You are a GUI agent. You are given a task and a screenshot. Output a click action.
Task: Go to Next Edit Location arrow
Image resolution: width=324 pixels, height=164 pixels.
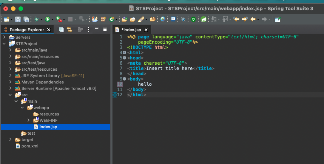pyautogui.click(x=245, y=19)
